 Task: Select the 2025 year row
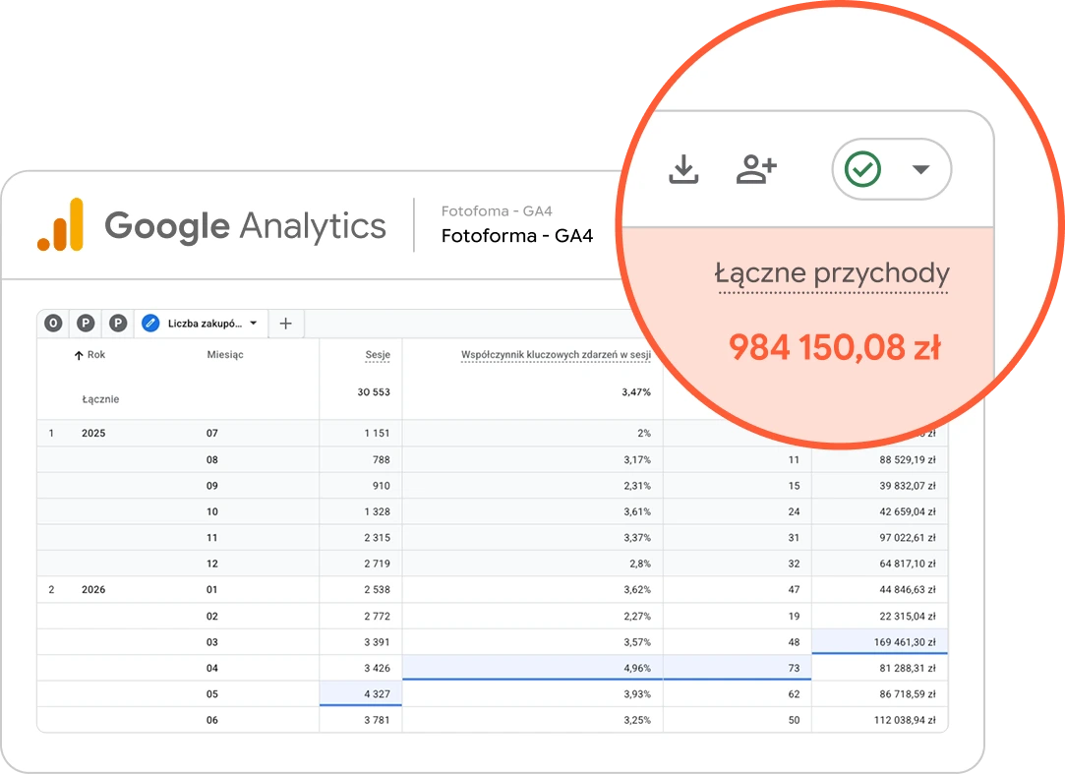93,433
